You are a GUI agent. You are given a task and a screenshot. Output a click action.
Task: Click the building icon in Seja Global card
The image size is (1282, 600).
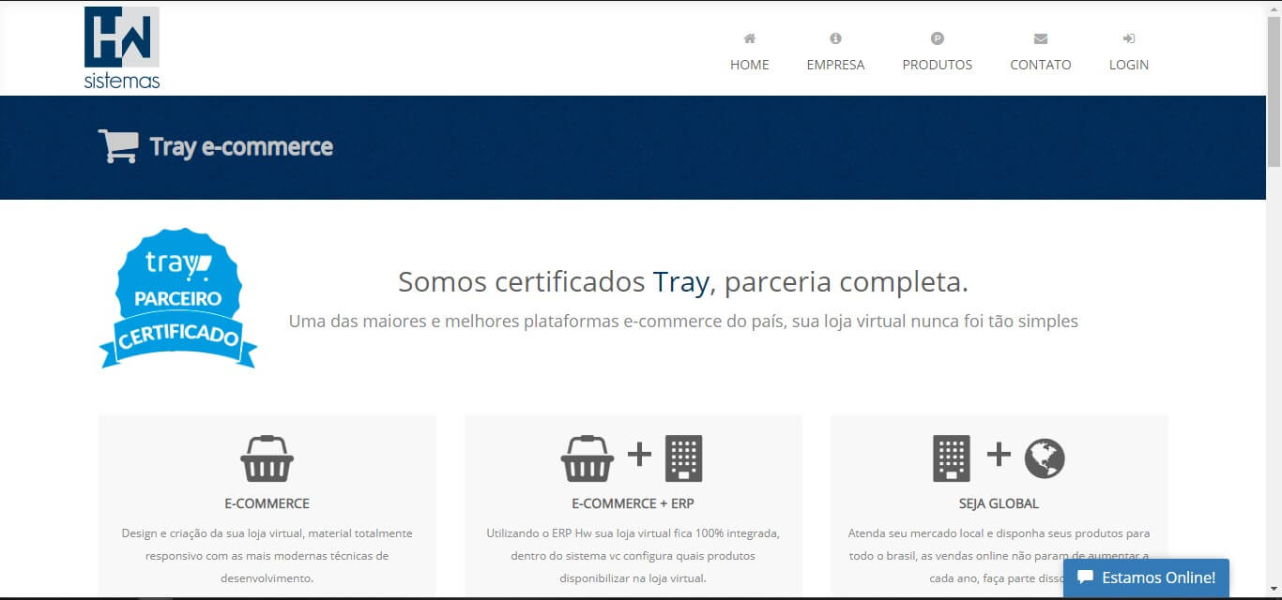tap(952, 458)
